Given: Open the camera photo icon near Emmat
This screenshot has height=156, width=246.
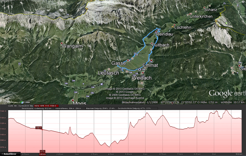Looking at the screenshot, I should coord(140,69).
